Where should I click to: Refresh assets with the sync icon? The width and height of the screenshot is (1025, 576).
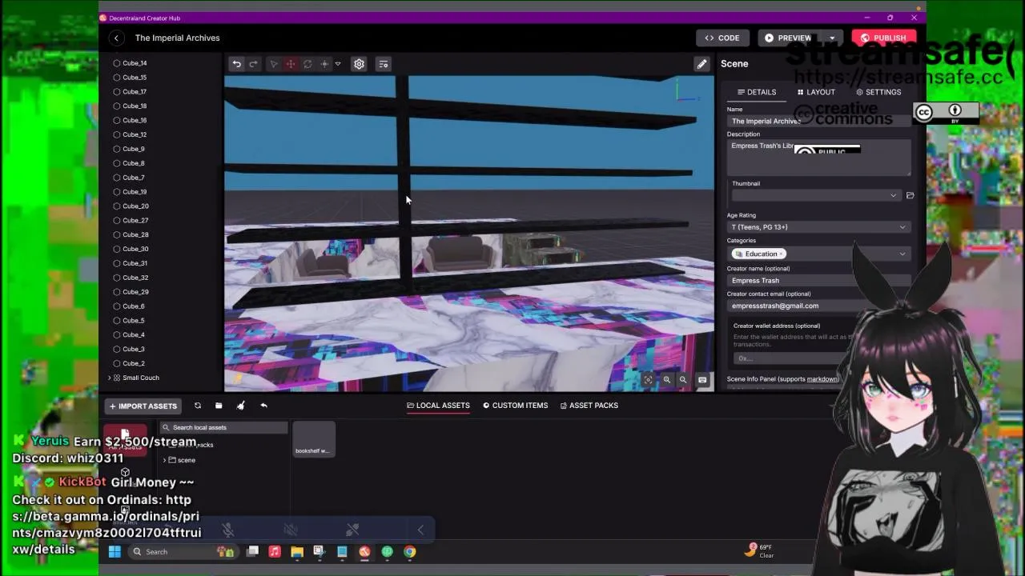click(198, 406)
